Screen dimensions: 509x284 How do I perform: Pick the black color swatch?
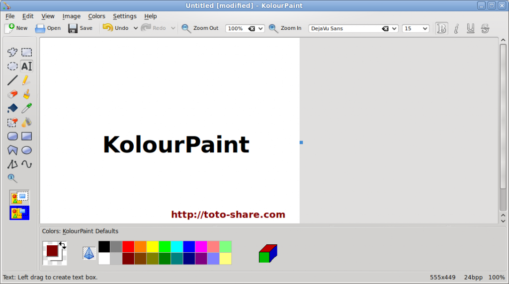104,247
